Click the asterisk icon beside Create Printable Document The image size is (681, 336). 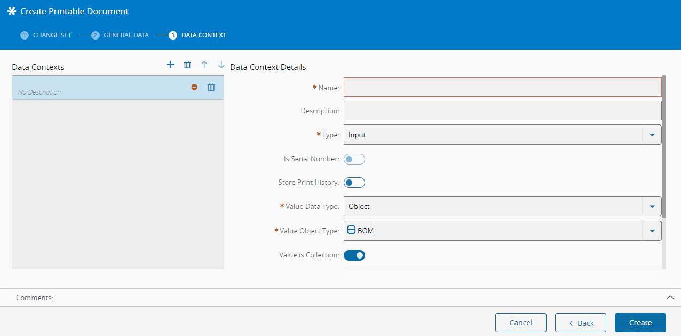pyautogui.click(x=12, y=11)
